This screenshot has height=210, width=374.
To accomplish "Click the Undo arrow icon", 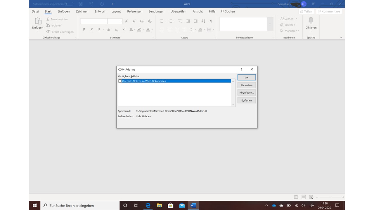I will coord(91,4).
